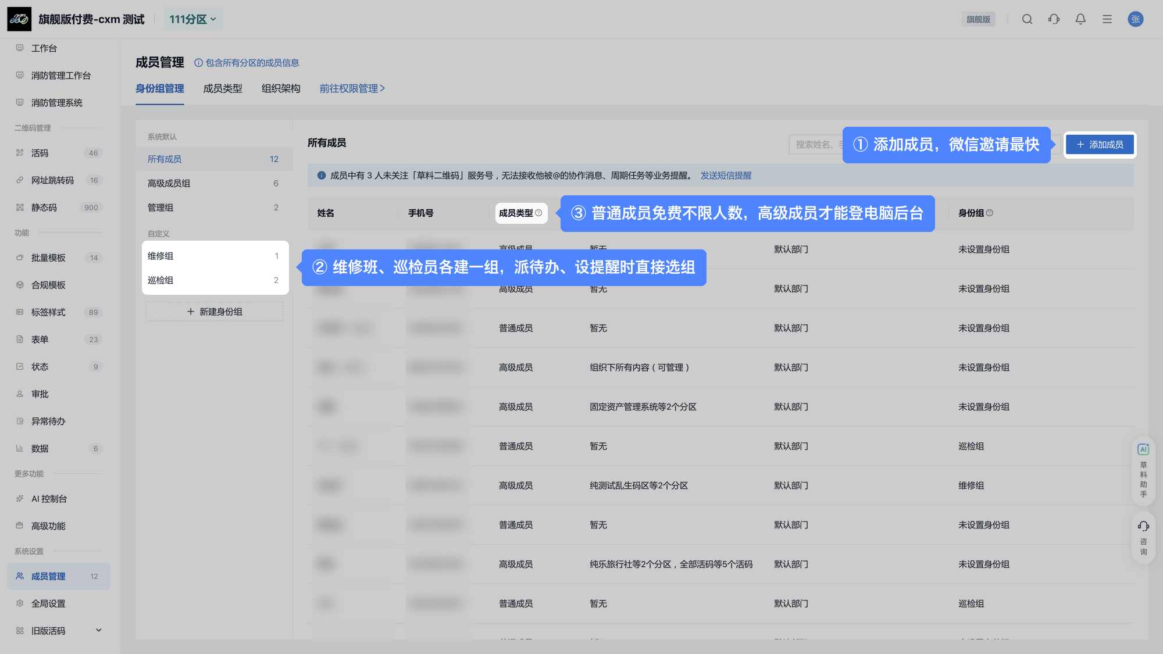Select the 巡检组 custom group

pyautogui.click(x=213, y=280)
